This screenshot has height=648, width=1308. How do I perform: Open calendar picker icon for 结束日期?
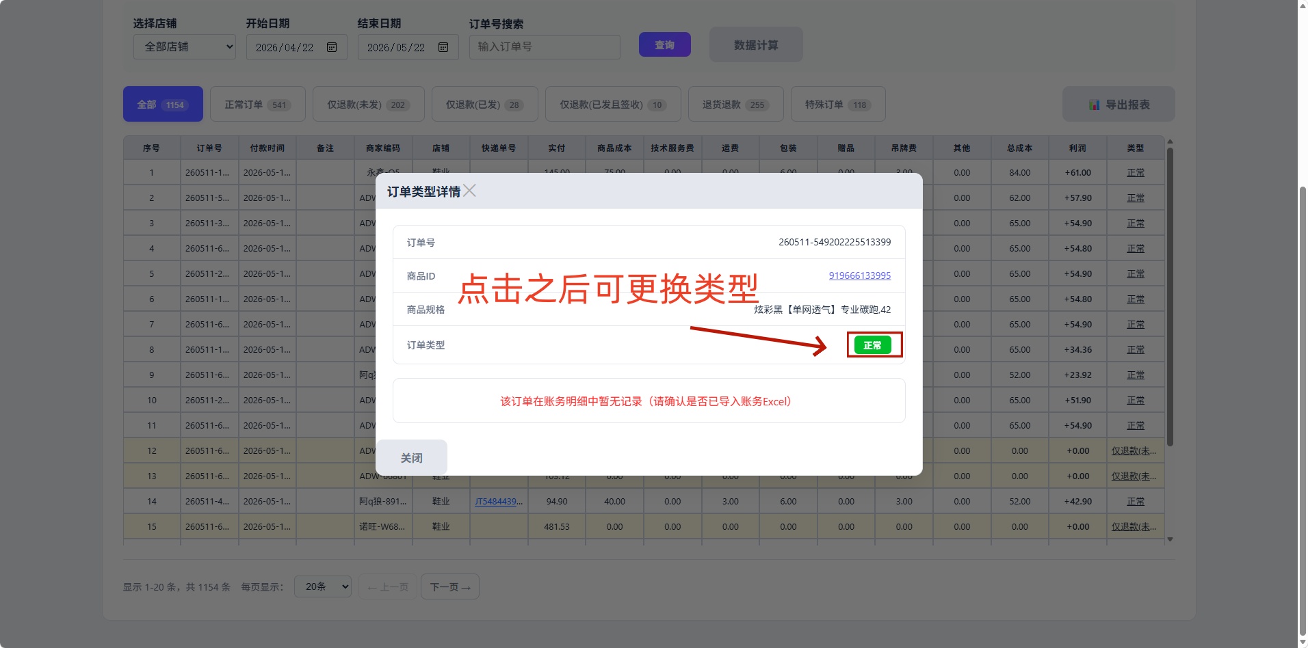443,47
